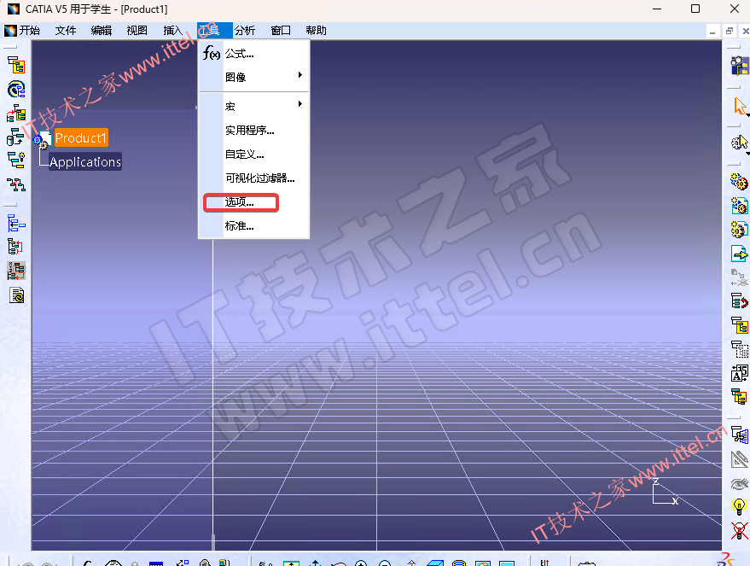Viewport: 750px width, 566px height.
Task: Restore the Product1 document window
Action: pyautogui.click(x=730, y=31)
